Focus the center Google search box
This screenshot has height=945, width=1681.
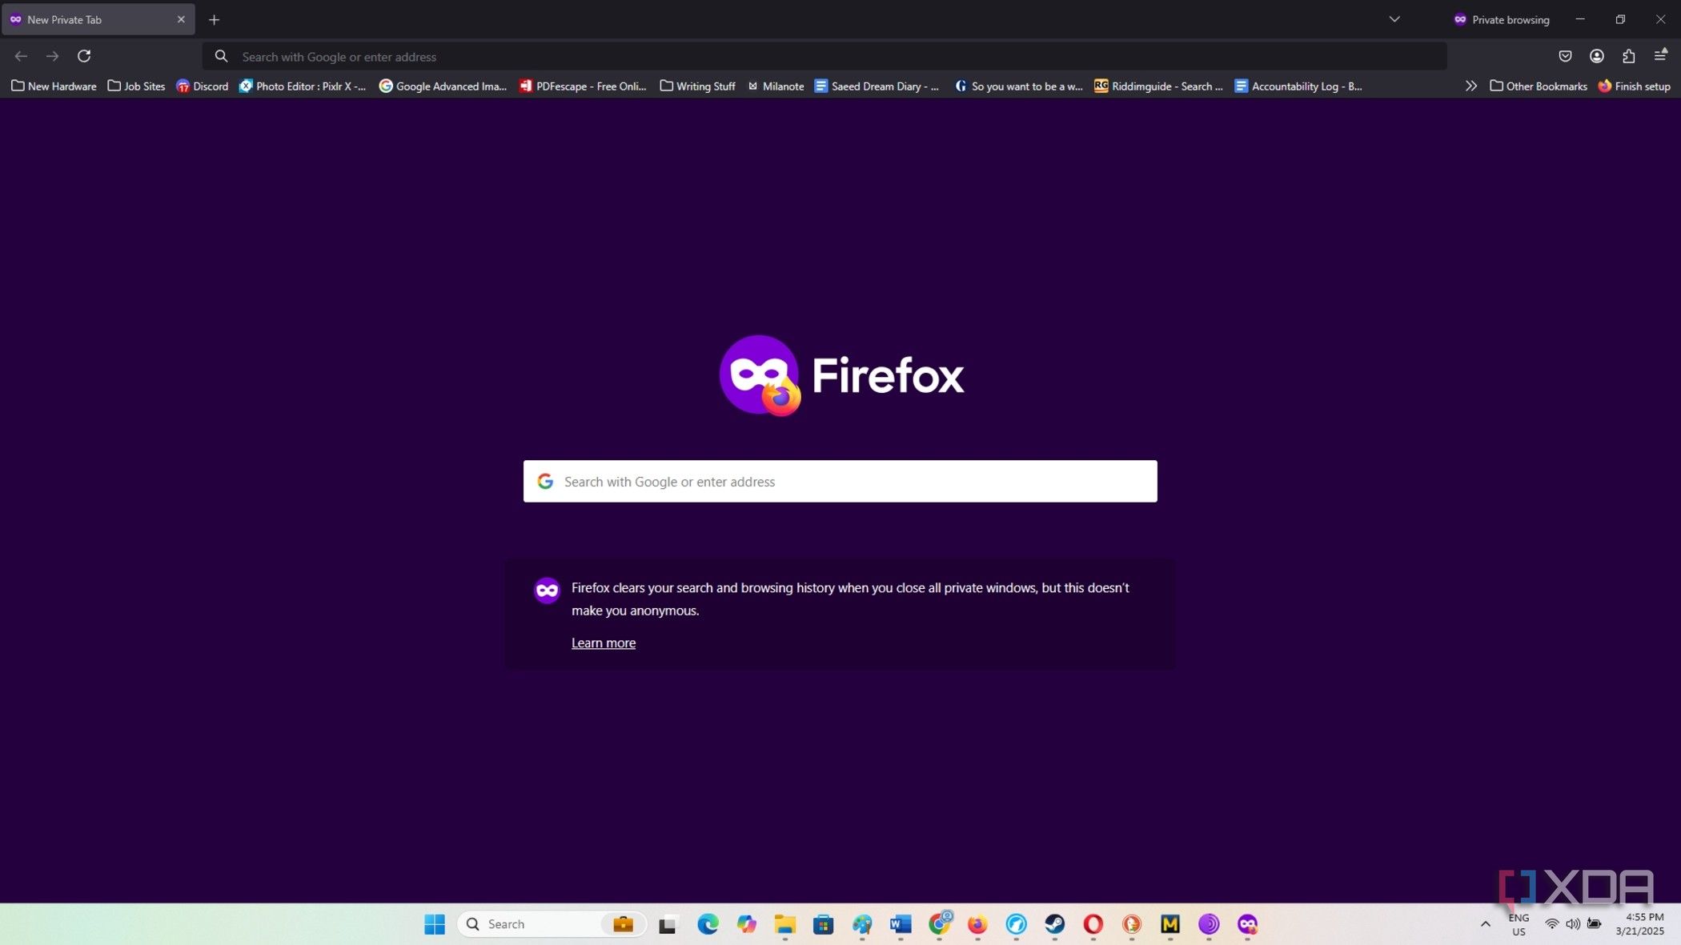coord(840,481)
